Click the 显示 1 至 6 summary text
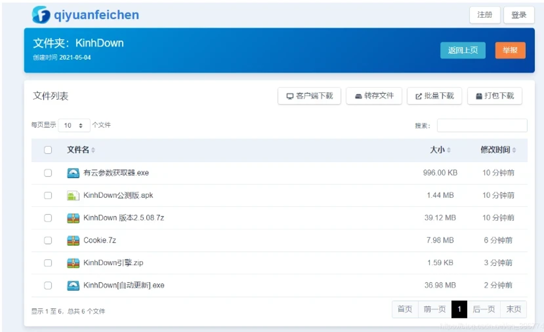The width and height of the screenshot is (544, 332). [68, 311]
